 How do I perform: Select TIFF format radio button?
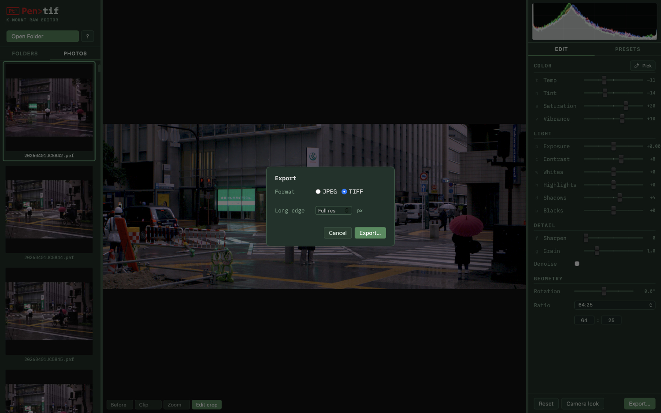point(344,192)
